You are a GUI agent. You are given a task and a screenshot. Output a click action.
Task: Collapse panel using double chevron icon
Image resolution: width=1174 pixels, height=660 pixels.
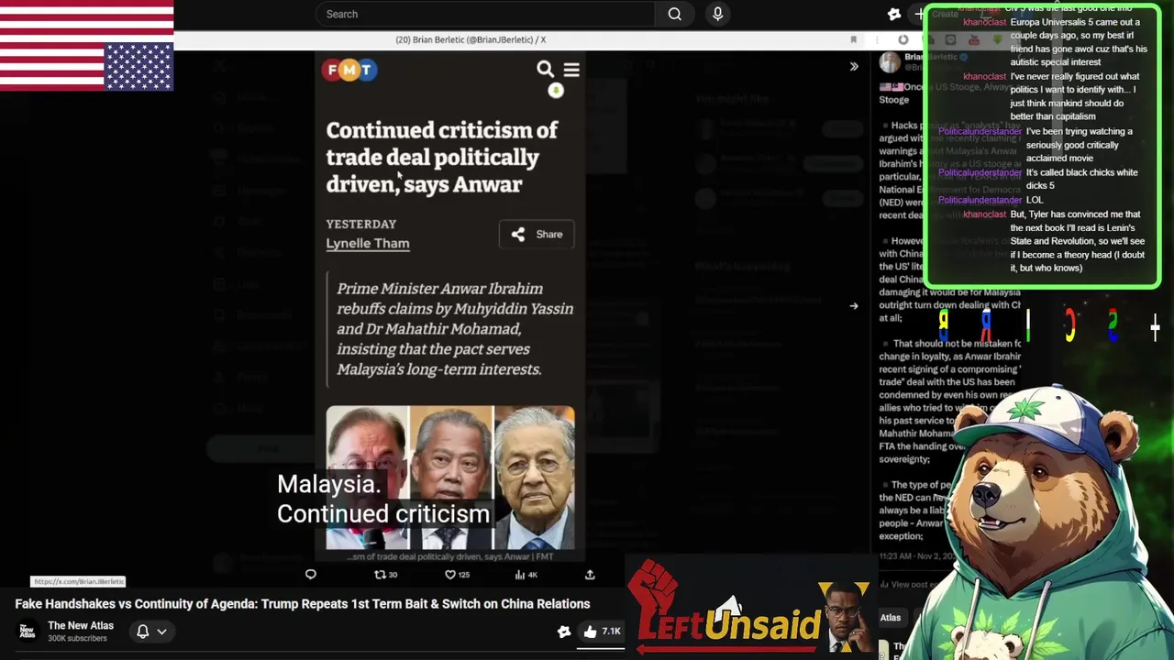(854, 66)
